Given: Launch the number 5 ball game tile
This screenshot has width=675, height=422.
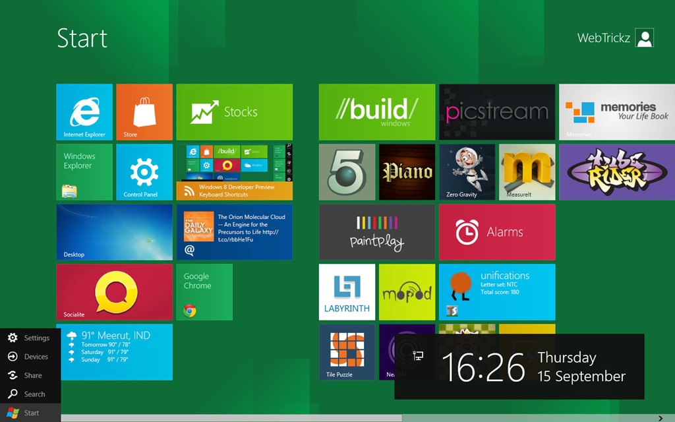Looking at the screenshot, I should coord(347,172).
